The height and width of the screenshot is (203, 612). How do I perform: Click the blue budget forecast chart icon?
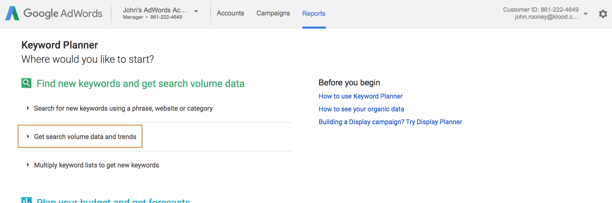click(x=26, y=200)
